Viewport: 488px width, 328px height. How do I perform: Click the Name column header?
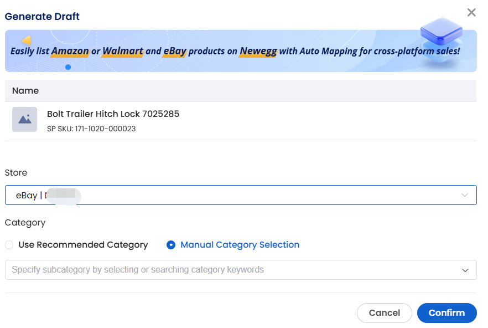(x=25, y=91)
